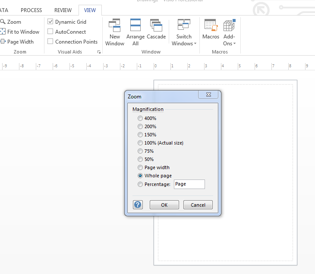The image size is (315, 274).
Task: Open the Macros icon in ribbon
Action: [x=211, y=25]
